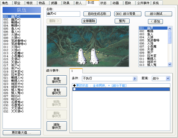Select troop 013: 小恶魔*2
The width and height of the screenshot is (178, 138).
(22, 53)
